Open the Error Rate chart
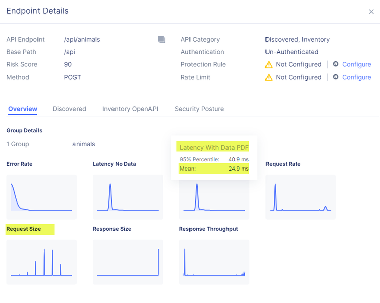Viewport: 380px width, 303px height. [x=41, y=197]
